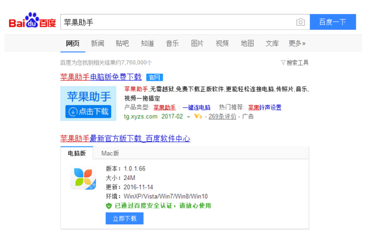Click the 立即下载 button

125,218
